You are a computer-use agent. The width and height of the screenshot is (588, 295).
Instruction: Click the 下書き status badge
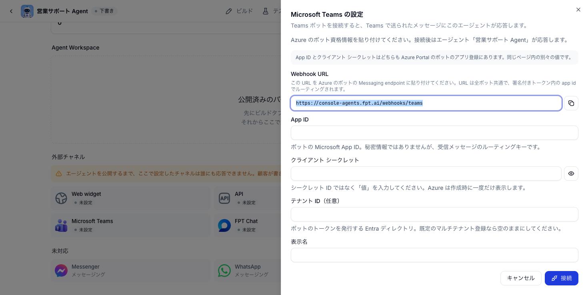(x=104, y=11)
